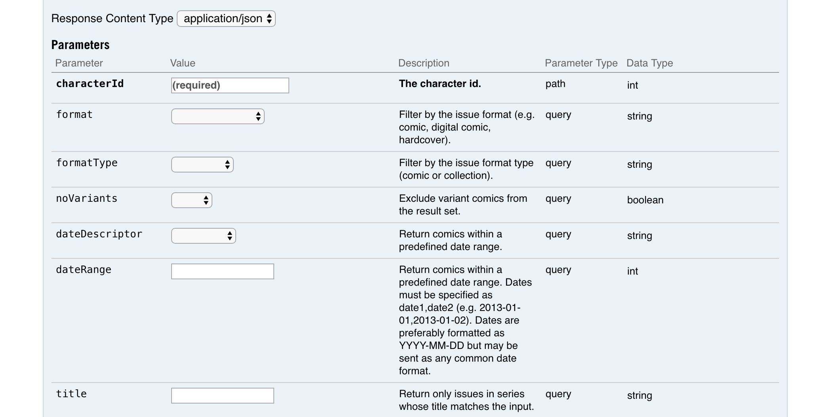Click the noVariants parameter label
The width and height of the screenshot is (821, 417).
coord(87,199)
